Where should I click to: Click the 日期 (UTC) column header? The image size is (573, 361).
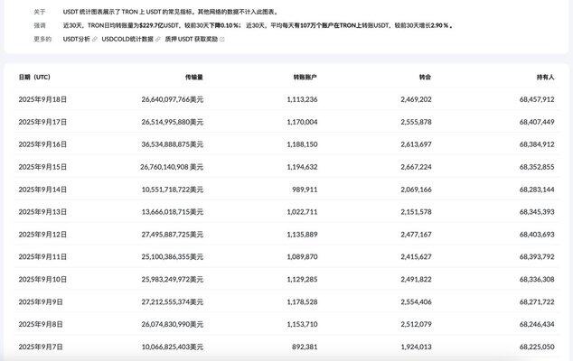coord(34,77)
